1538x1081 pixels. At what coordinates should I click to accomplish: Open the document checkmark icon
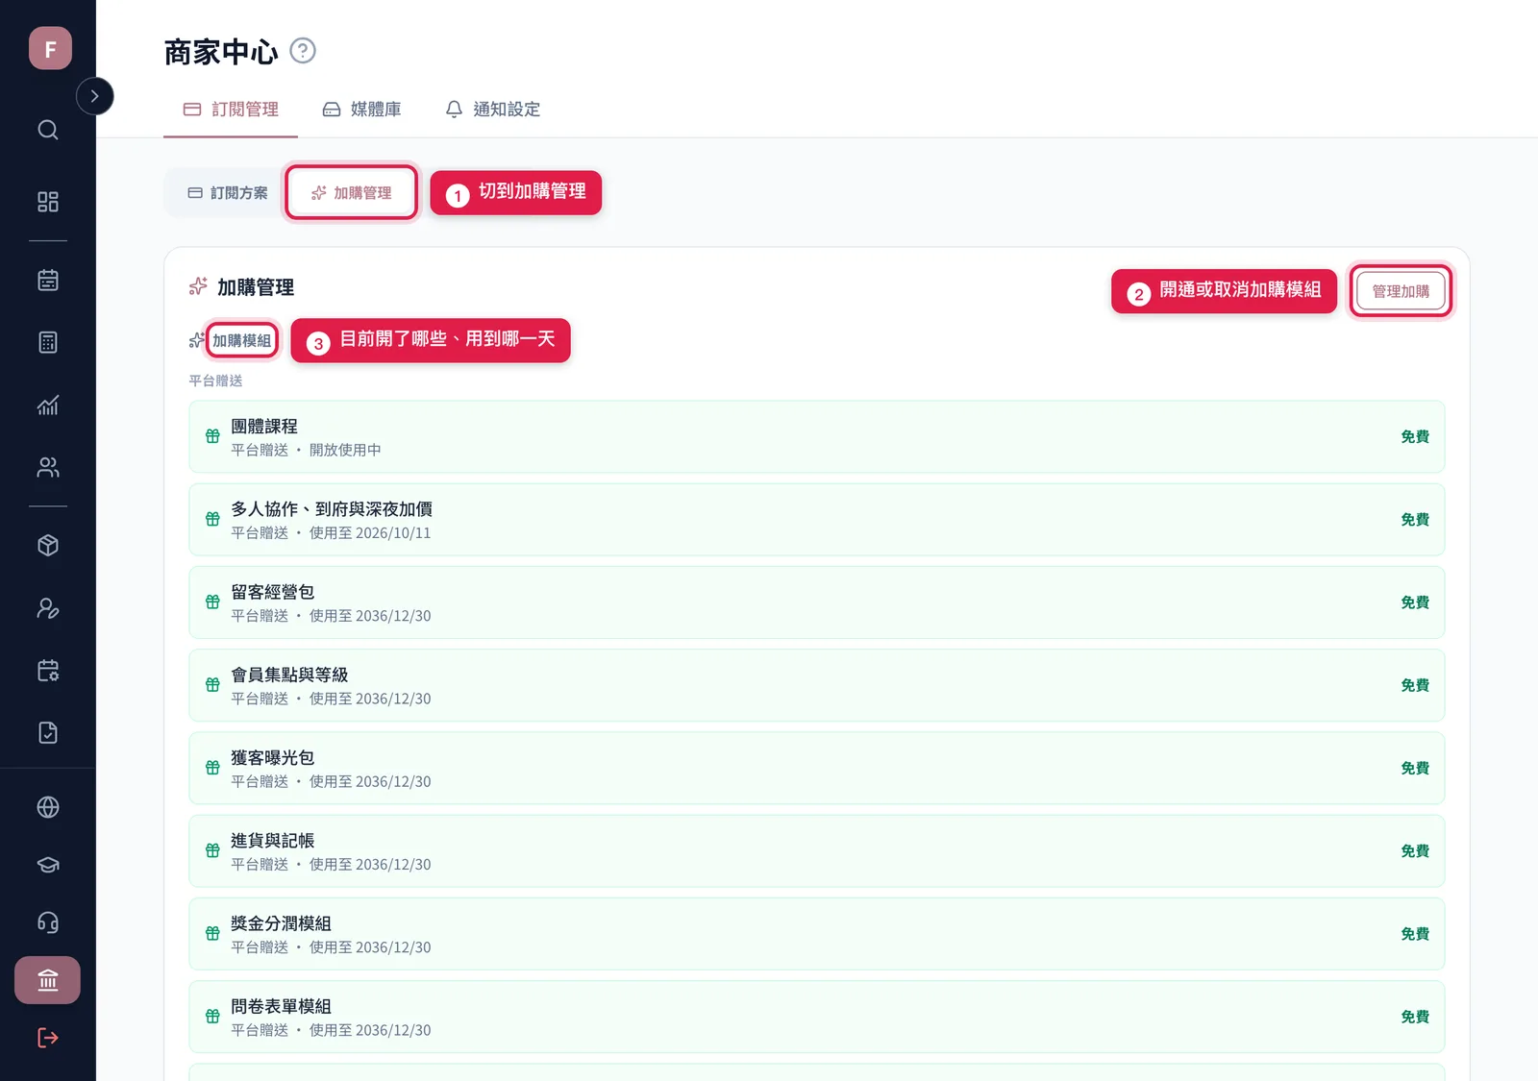click(48, 733)
